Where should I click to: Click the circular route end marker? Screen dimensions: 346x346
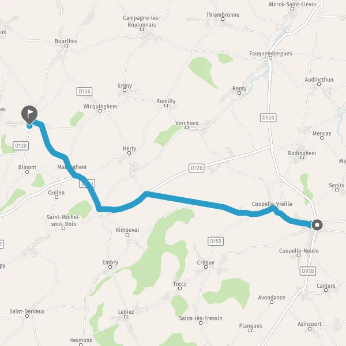point(317,225)
